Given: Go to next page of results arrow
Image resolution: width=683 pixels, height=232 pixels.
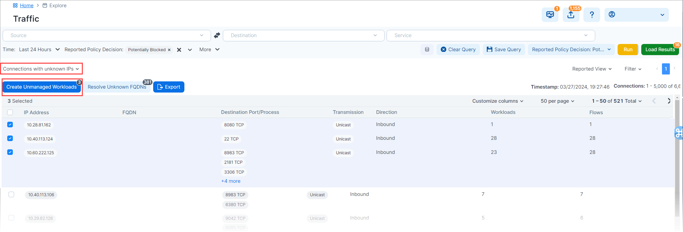Looking at the screenshot, I should click(669, 101).
